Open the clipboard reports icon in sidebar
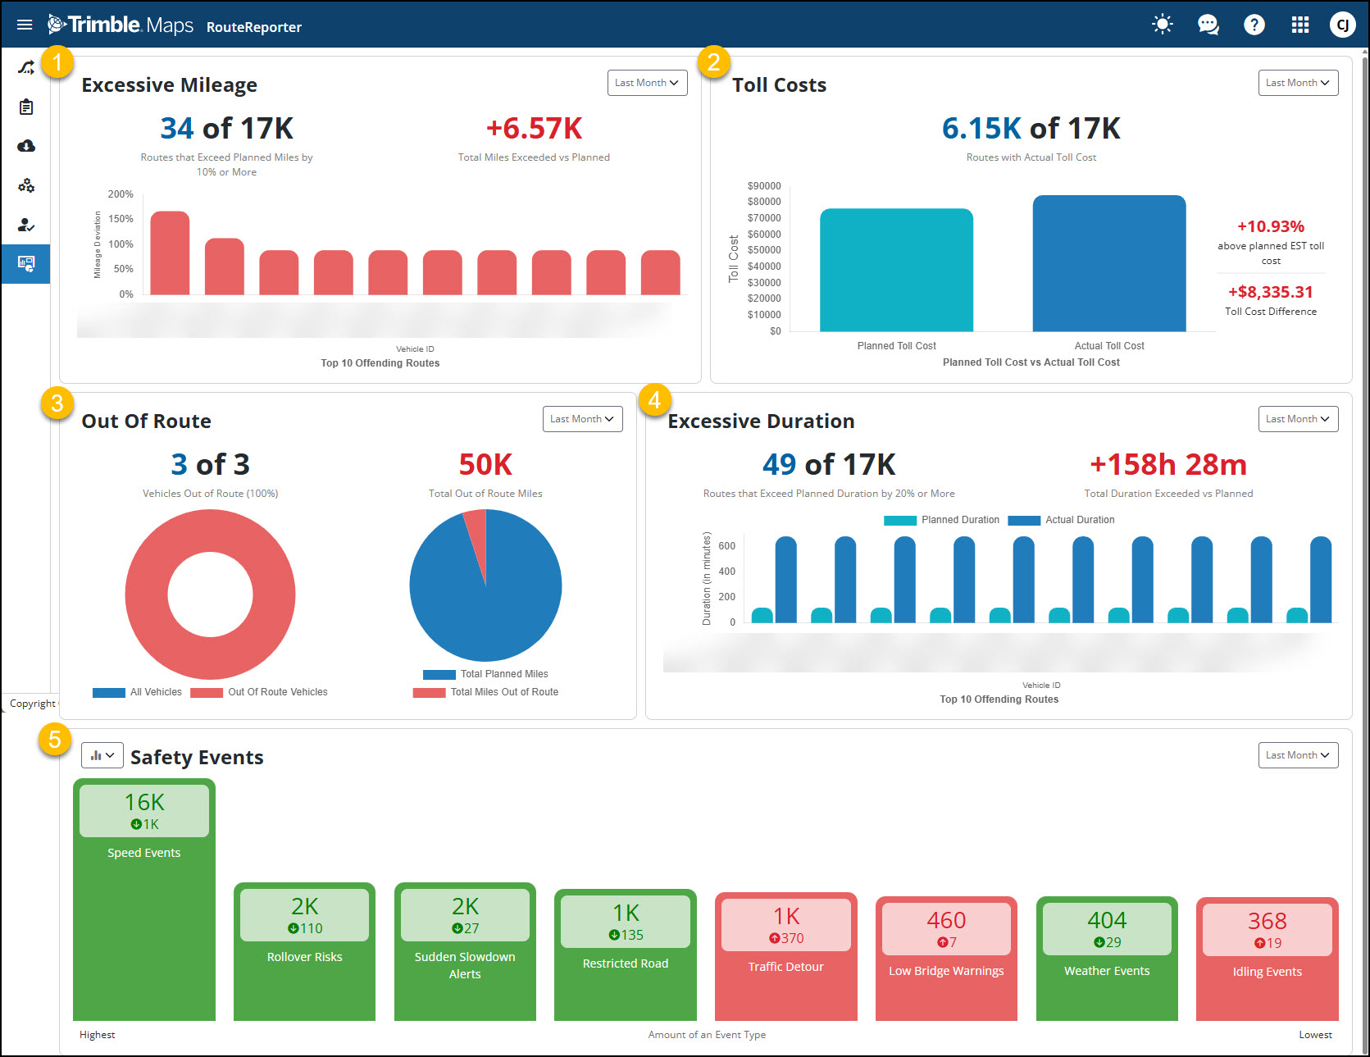Screen dimensions: 1370x1057 pos(25,107)
